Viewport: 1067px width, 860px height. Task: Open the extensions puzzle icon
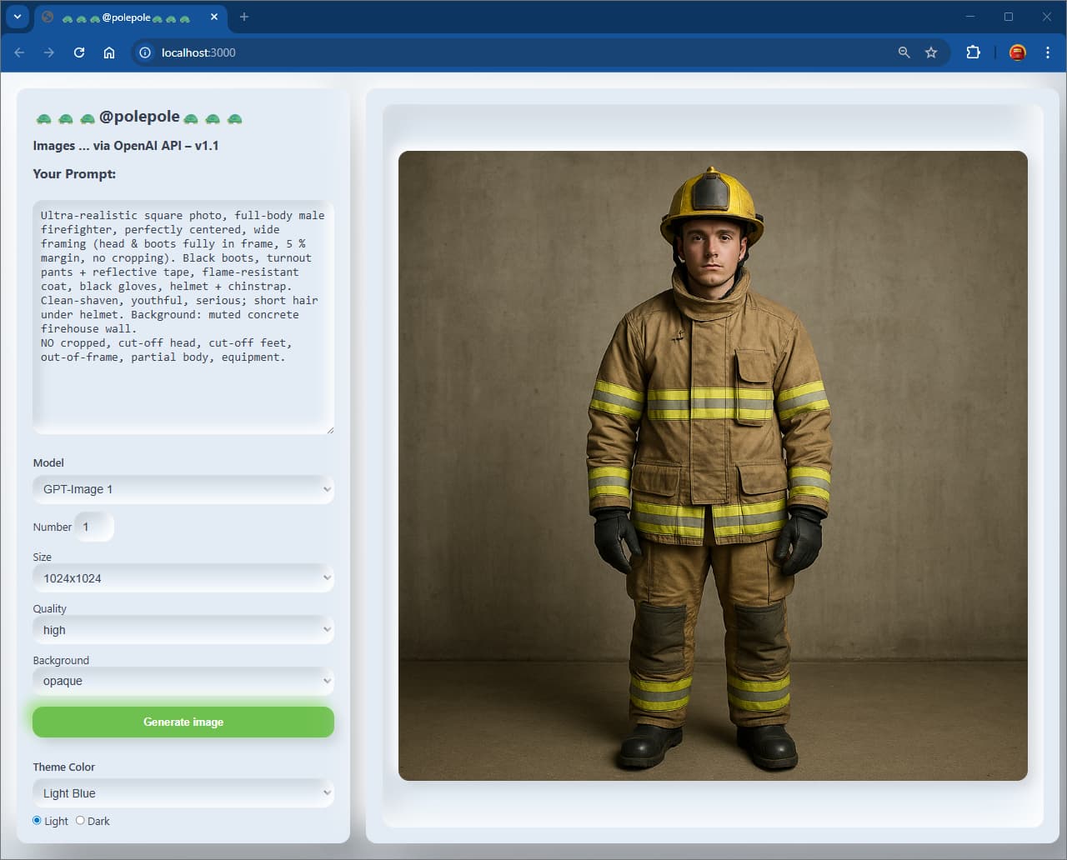[973, 52]
